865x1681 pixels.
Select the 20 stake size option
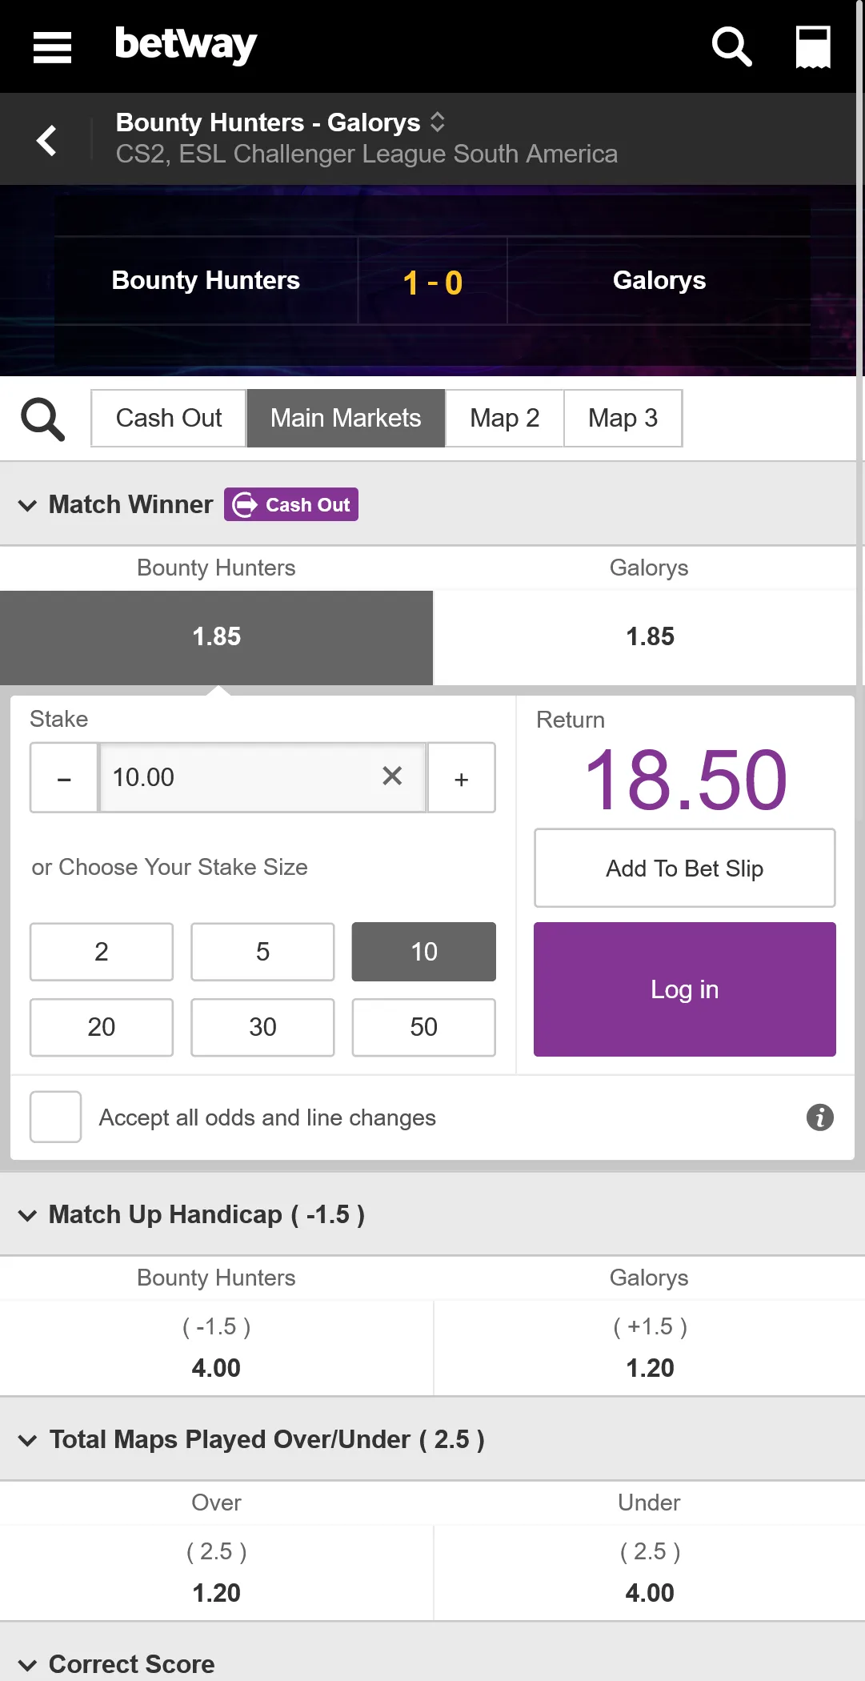(102, 1027)
